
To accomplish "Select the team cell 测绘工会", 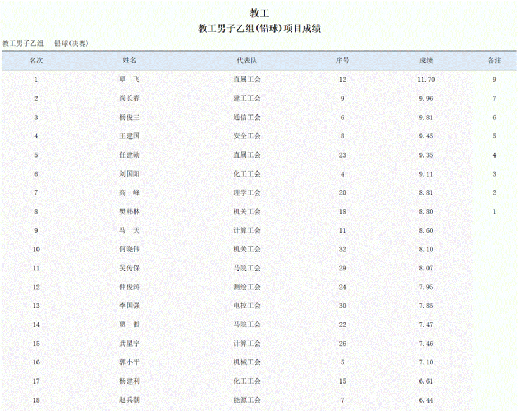I will click(x=247, y=287).
